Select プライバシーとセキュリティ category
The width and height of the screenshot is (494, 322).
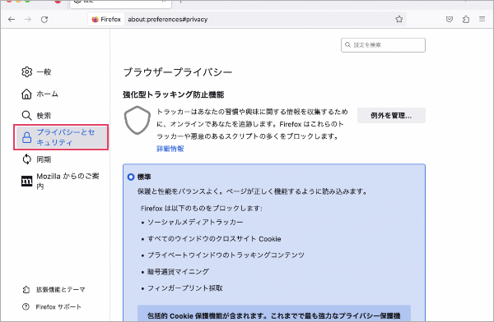point(61,137)
